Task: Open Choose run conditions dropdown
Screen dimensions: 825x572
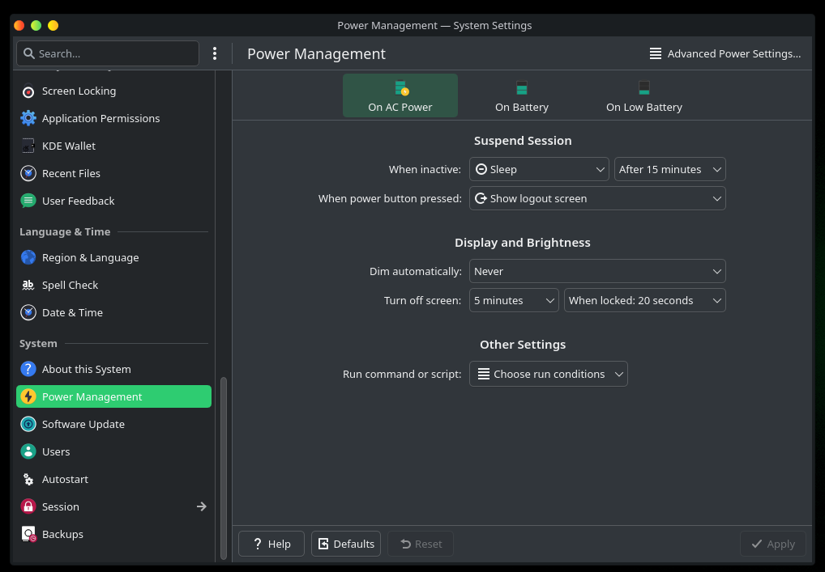Action: (549, 374)
